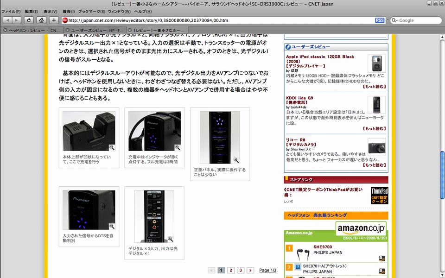Click the previous page « button
Image resolution: width=445 pixels, height=278 pixels.
(x=211, y=270)
